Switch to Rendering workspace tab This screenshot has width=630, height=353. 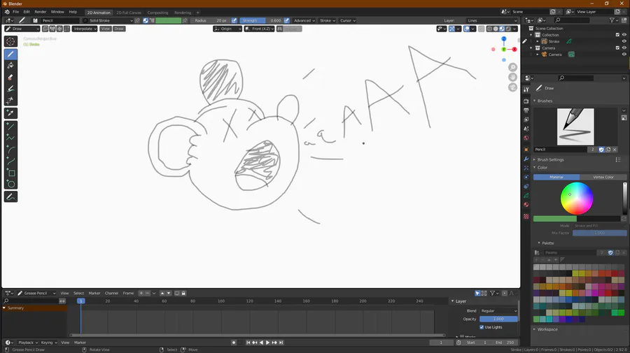(x=183, y=13)
